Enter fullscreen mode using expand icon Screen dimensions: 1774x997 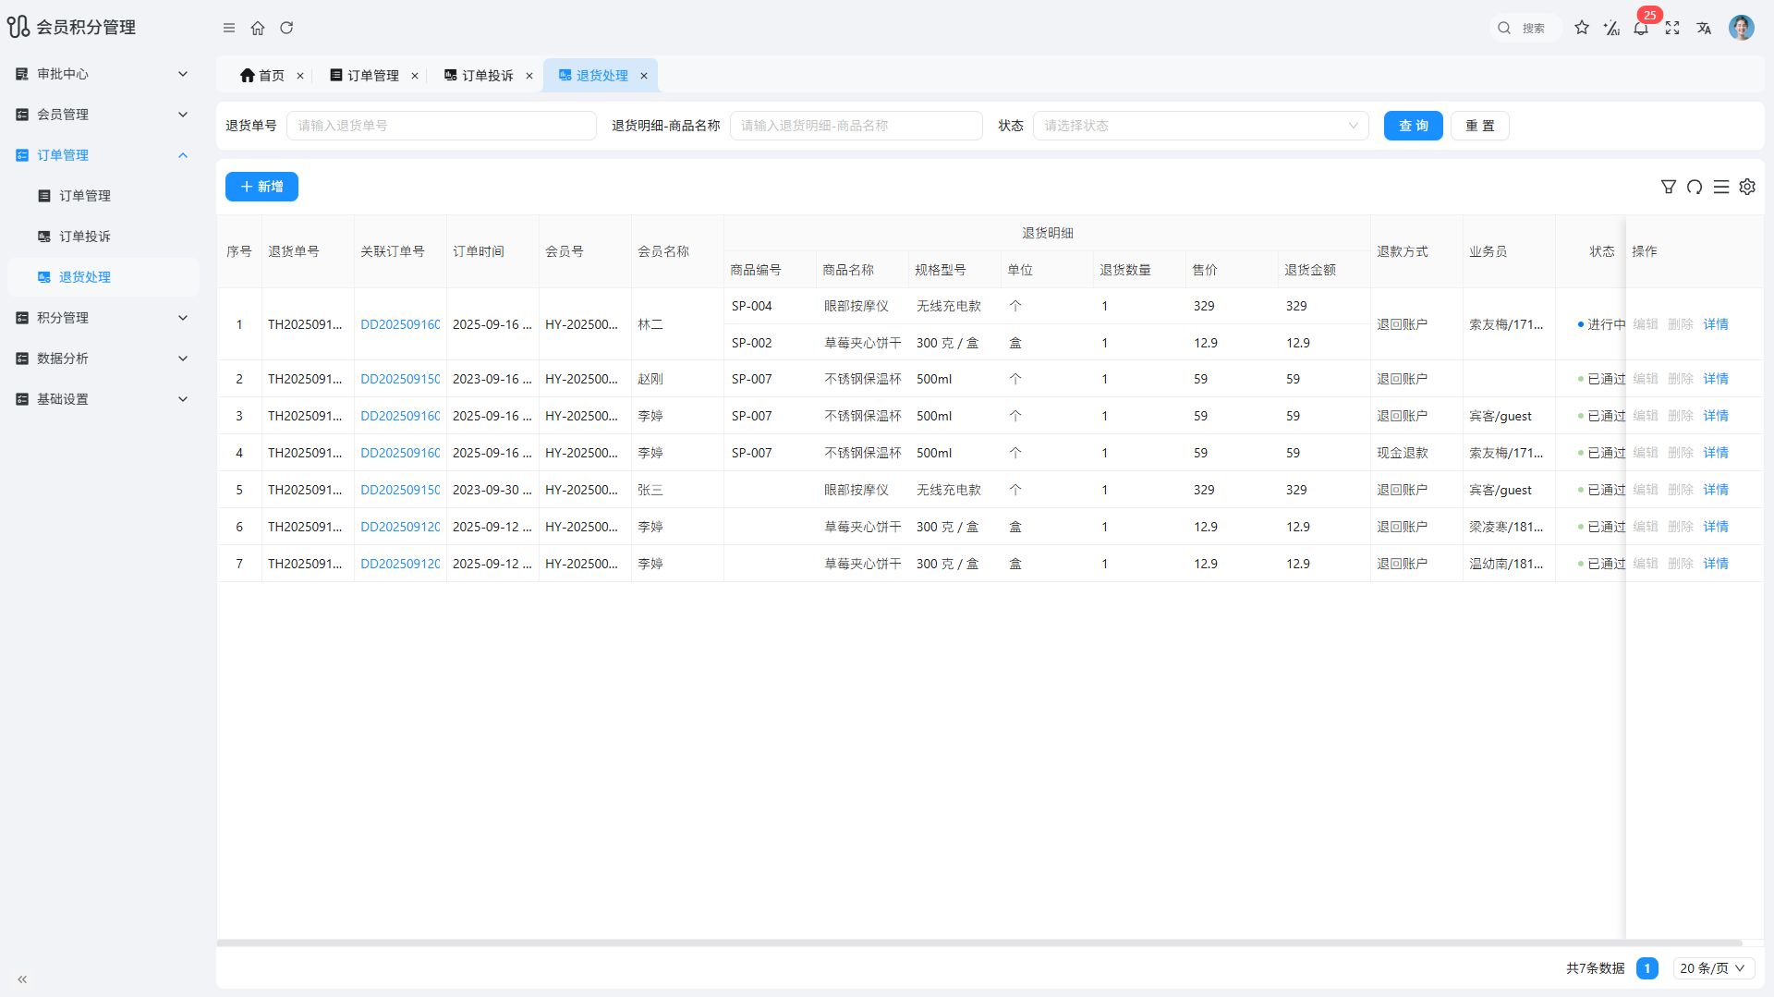(1672, 28)
